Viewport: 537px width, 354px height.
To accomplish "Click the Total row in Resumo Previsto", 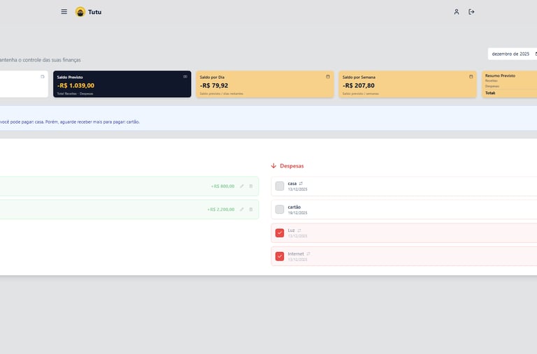I will [x=511, y=93].
